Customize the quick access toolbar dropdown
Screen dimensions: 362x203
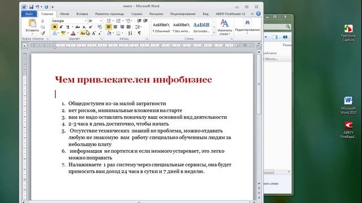[x=53, y=7]
